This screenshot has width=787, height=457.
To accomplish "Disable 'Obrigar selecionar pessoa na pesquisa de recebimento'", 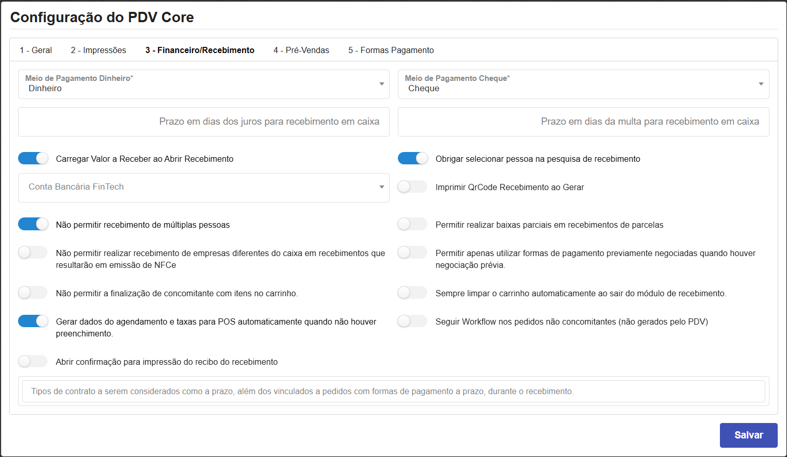I will coord(412,158).
